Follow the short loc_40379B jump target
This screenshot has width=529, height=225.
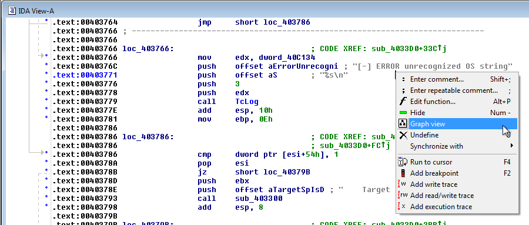point(273,172)
